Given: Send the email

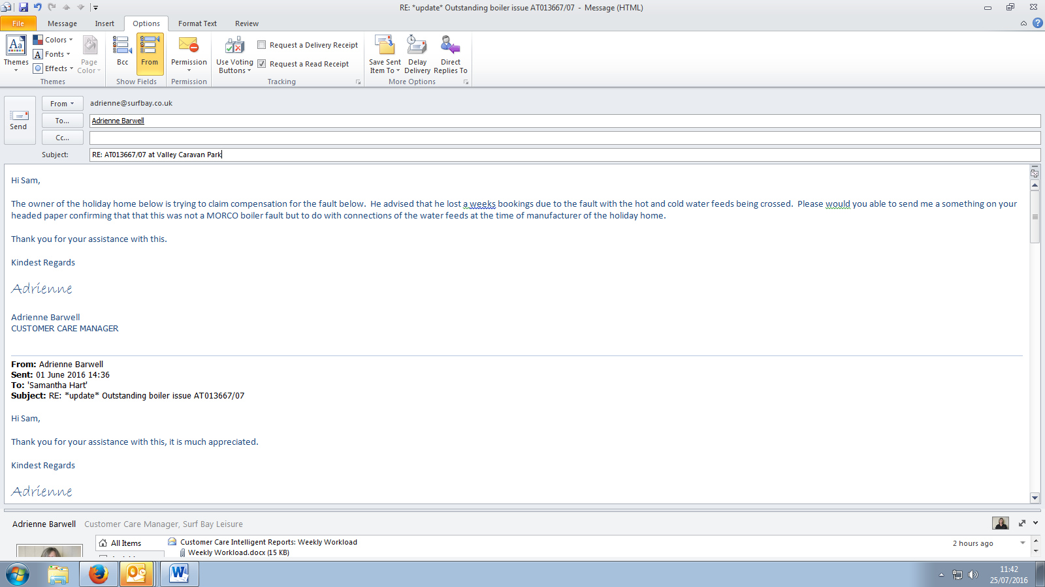Looking at the screenshot, I should [18, 120].
